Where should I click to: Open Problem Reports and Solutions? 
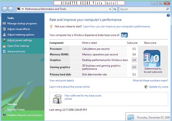tap(25, 115)
